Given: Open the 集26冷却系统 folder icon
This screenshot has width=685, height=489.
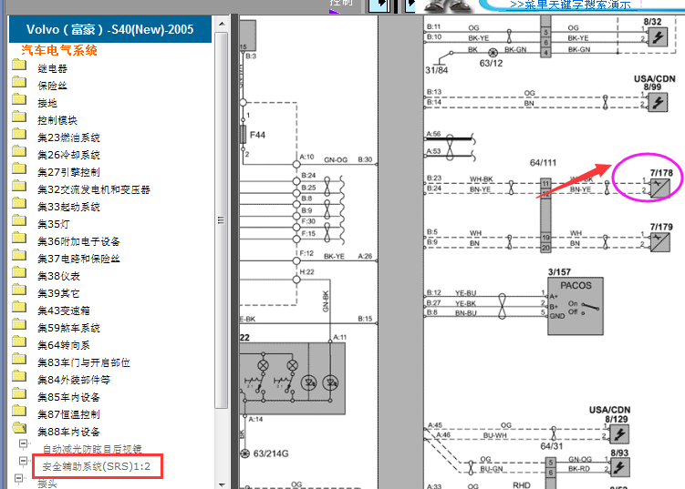Looking at the screenshot, I should pos(19,152).
